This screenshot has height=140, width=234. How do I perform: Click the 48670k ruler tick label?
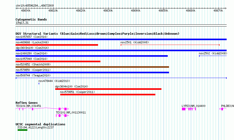coord(218,11)
